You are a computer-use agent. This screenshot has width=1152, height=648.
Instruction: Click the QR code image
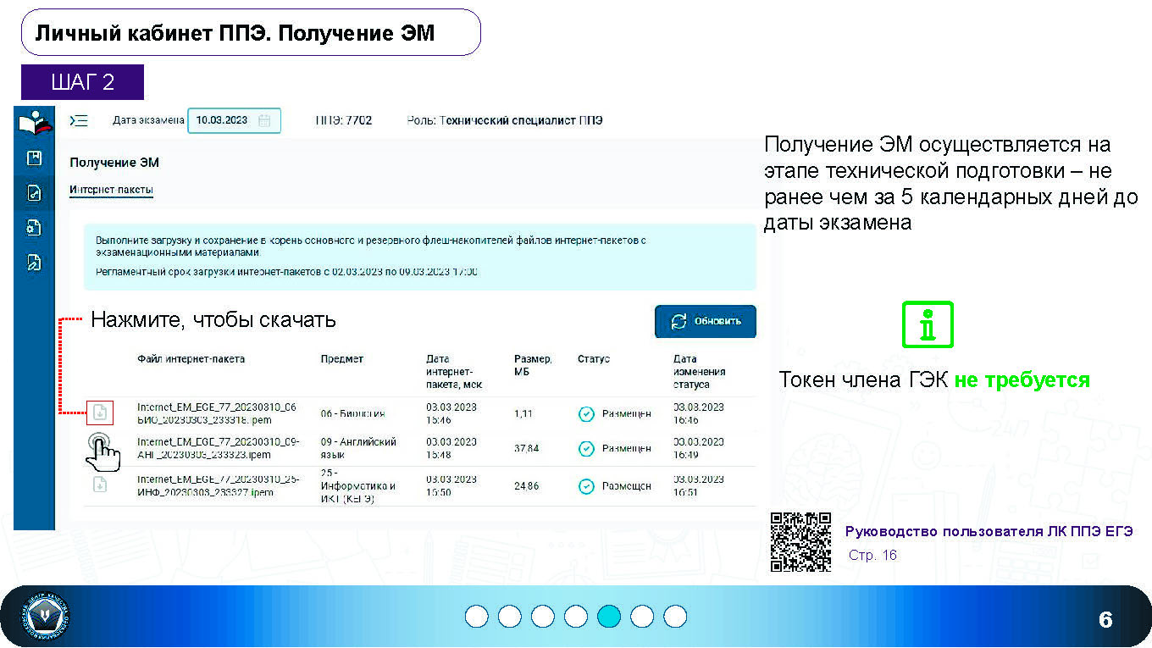800,542
